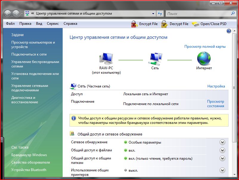Click the blue help question mark icon

pyautogui.click(x=229, y=31)
